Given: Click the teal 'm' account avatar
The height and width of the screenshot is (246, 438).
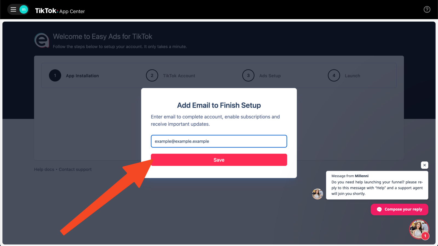Looking at the screenshot, I should [x=24, y=10].
